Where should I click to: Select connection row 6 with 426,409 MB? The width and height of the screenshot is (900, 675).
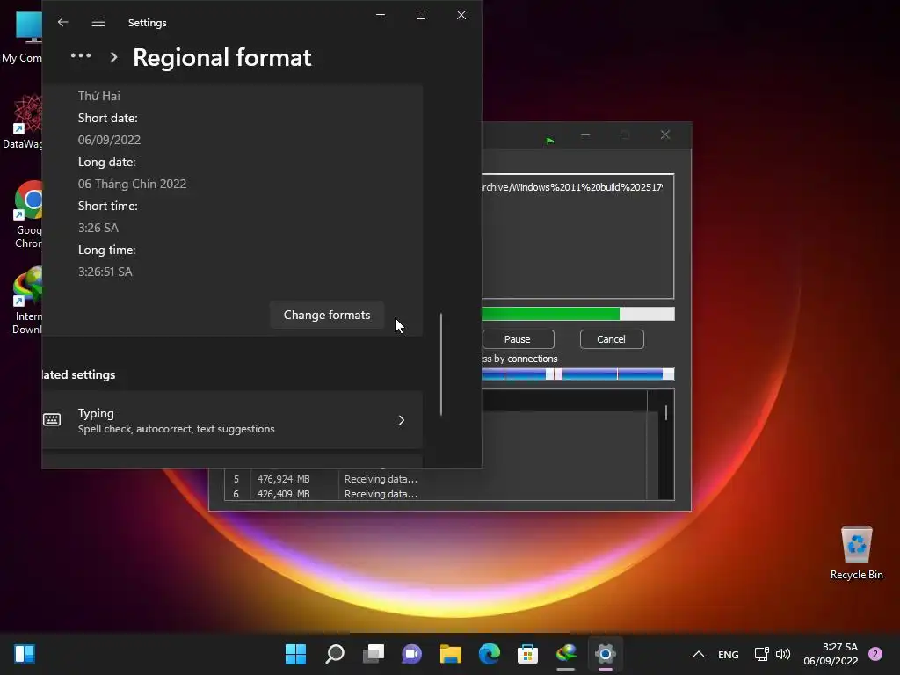(x=436, y=494)
